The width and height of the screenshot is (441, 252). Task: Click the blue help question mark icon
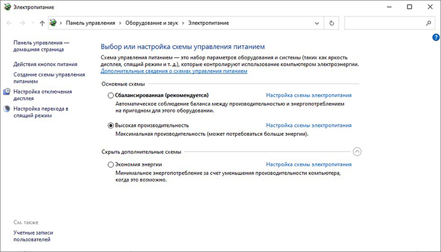point(436,36)
